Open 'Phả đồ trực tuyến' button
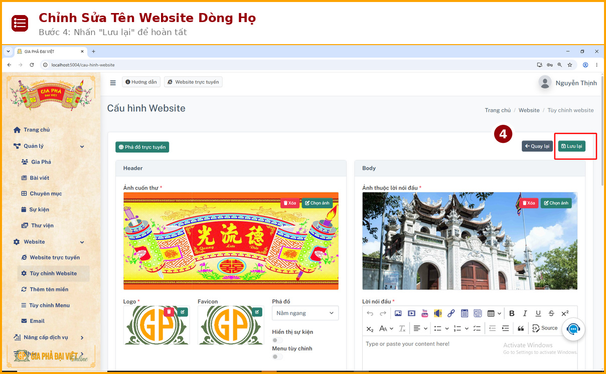This screenshot has height=374, width=606. [x=142, y=147]
